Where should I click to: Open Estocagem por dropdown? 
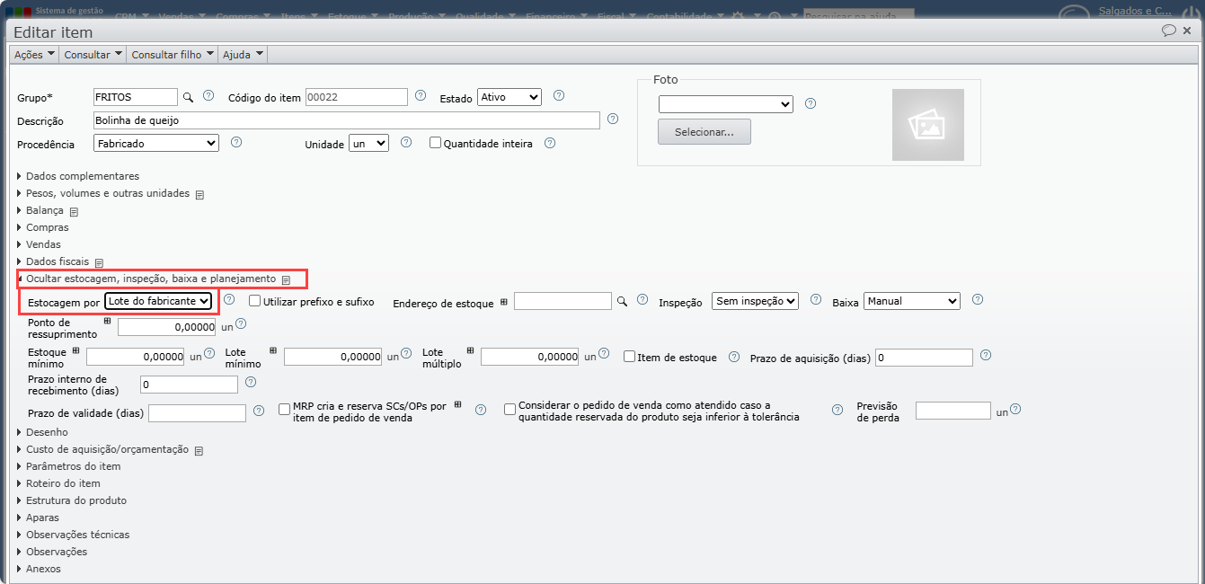tap(159, 301)
